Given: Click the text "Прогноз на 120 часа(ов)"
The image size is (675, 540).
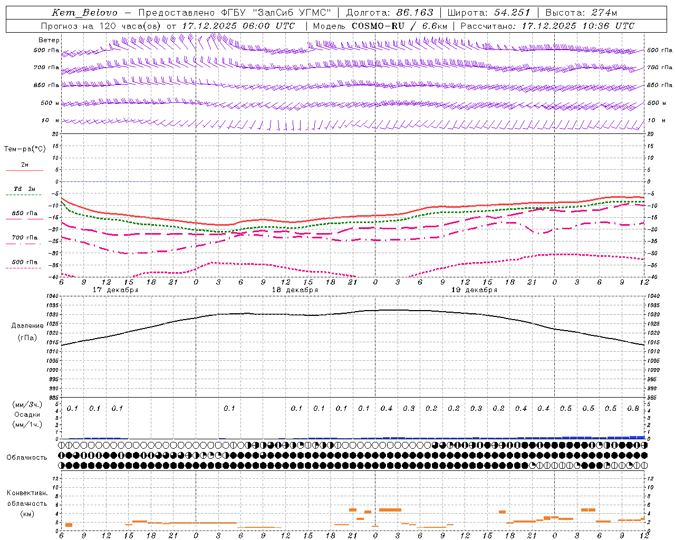Looking at the screenshot, I should [102, 26].
